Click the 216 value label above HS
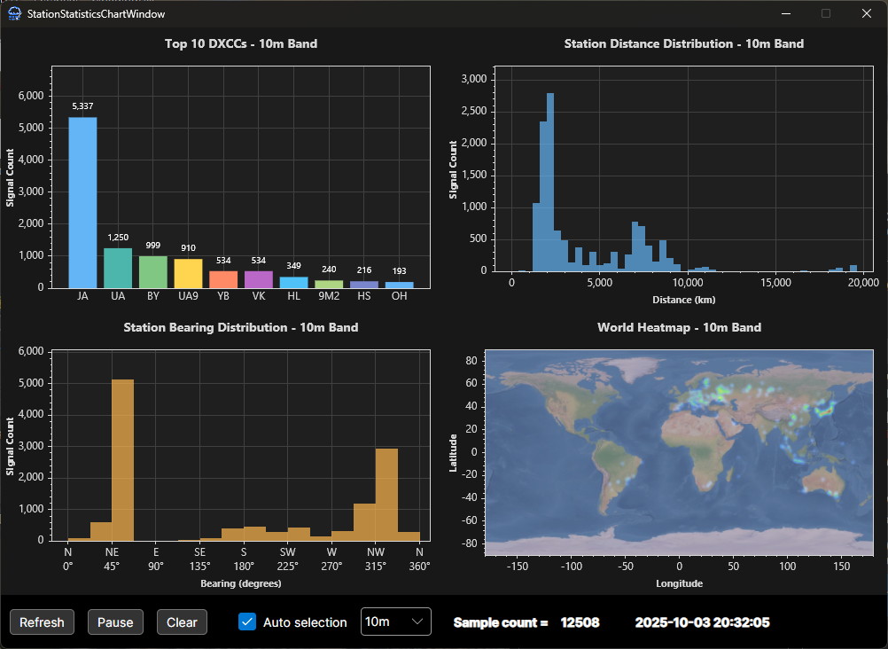This screenshot has height=649, width=888. pos(364,270)
